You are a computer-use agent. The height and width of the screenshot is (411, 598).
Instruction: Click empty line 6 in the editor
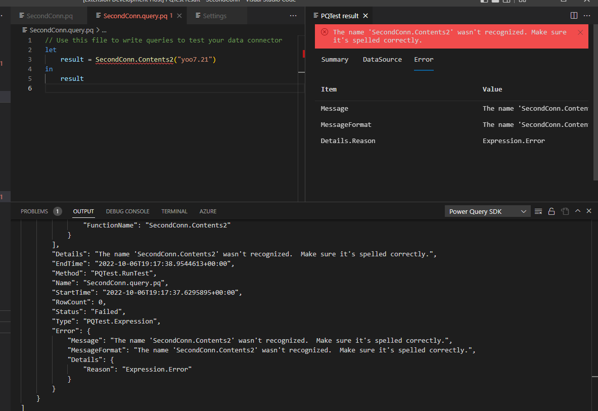tap(175, 88)
